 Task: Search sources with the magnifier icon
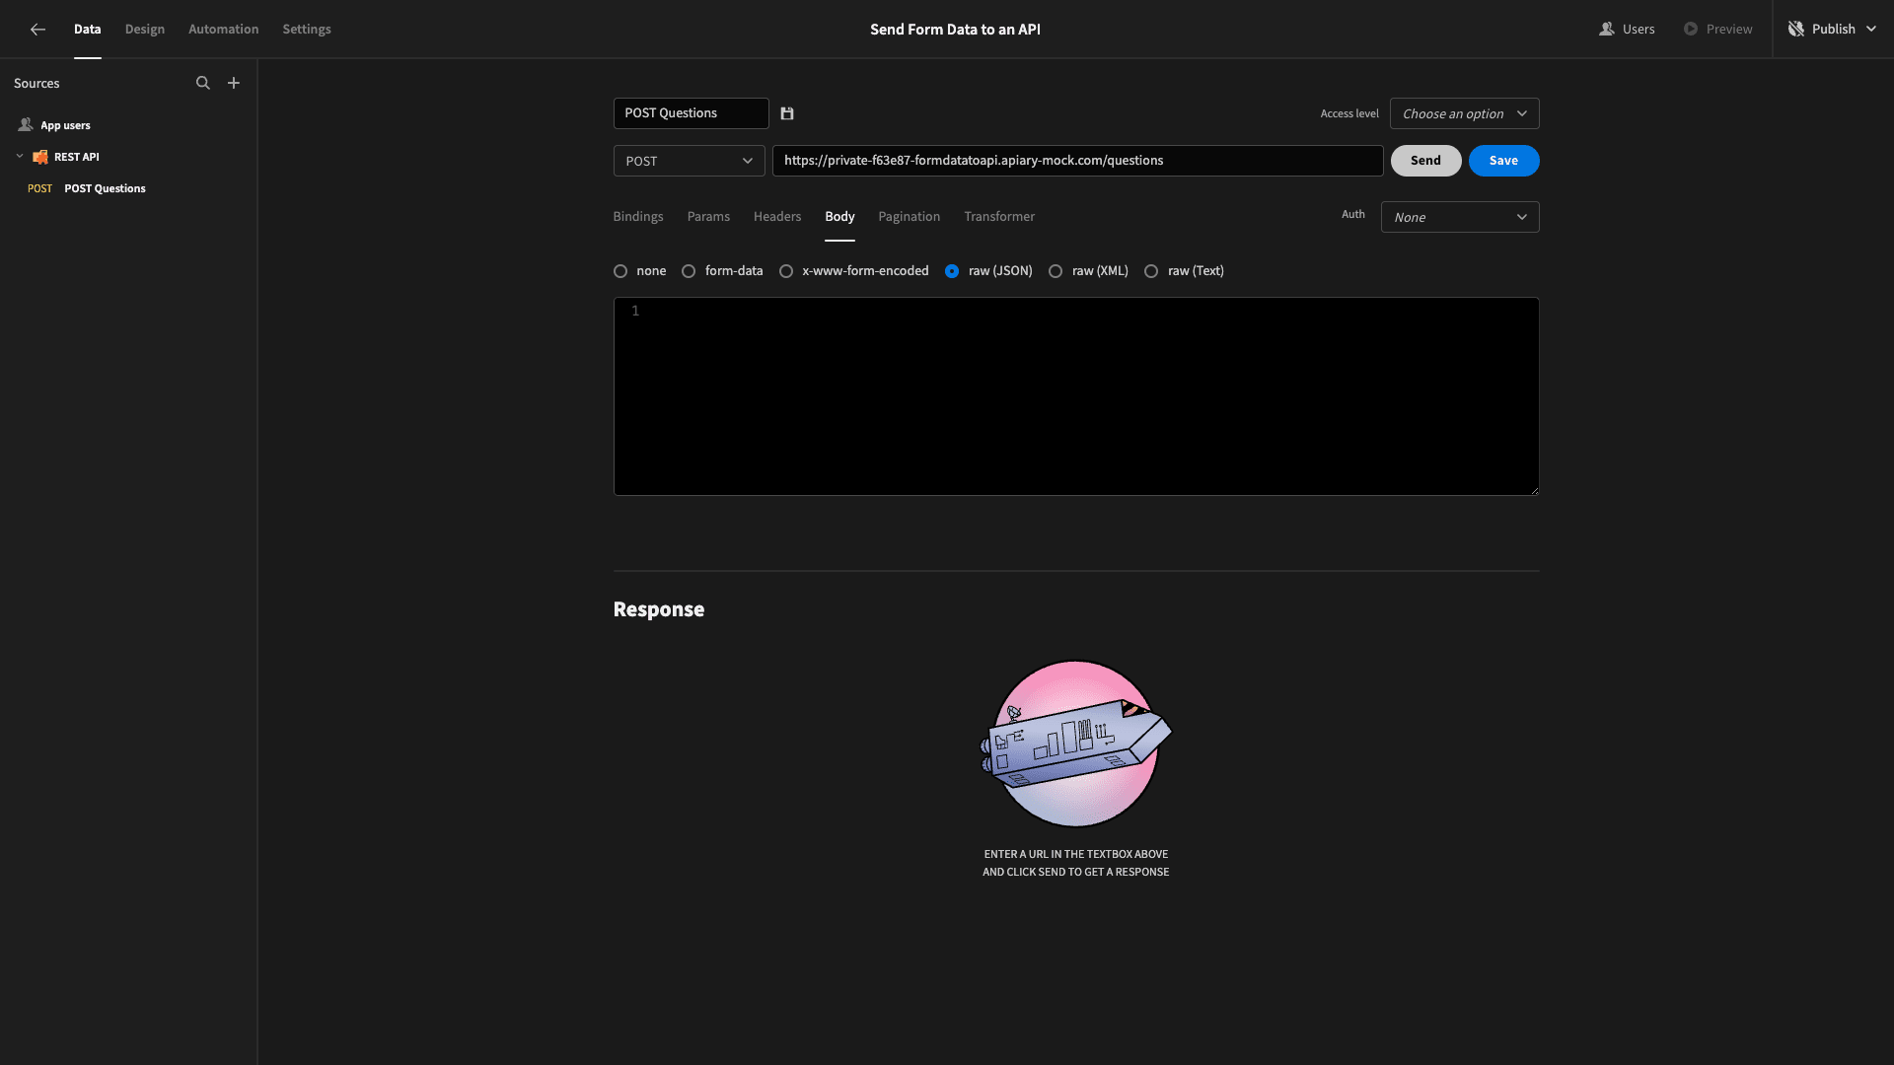(x=203, y=83)
